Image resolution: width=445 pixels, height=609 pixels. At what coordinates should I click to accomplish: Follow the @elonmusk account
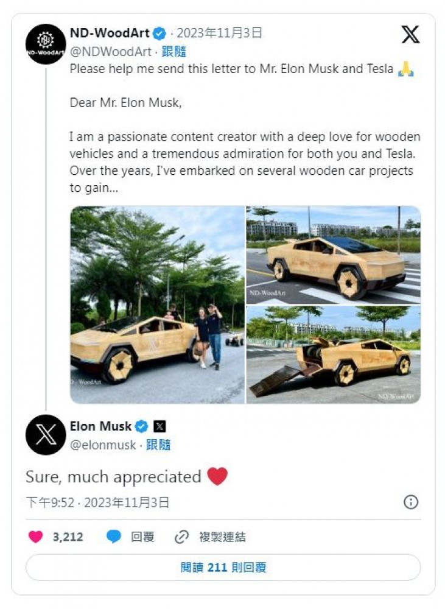point(158,445)
